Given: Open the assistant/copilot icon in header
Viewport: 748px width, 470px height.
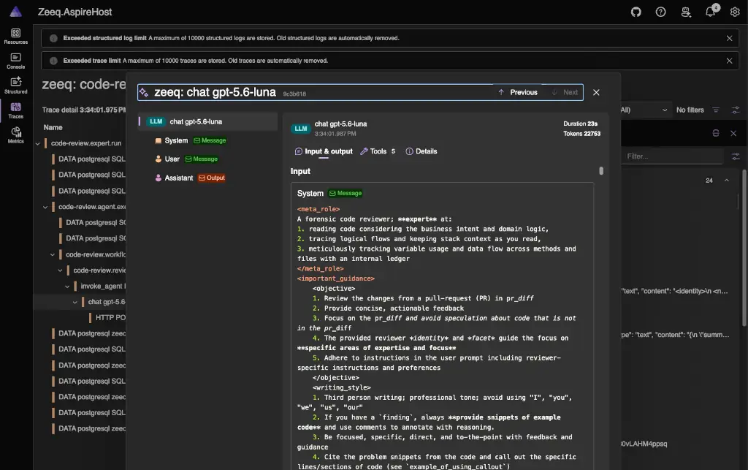Looking at the screenshot, I should pyautogui.click(x=686, y=12).
